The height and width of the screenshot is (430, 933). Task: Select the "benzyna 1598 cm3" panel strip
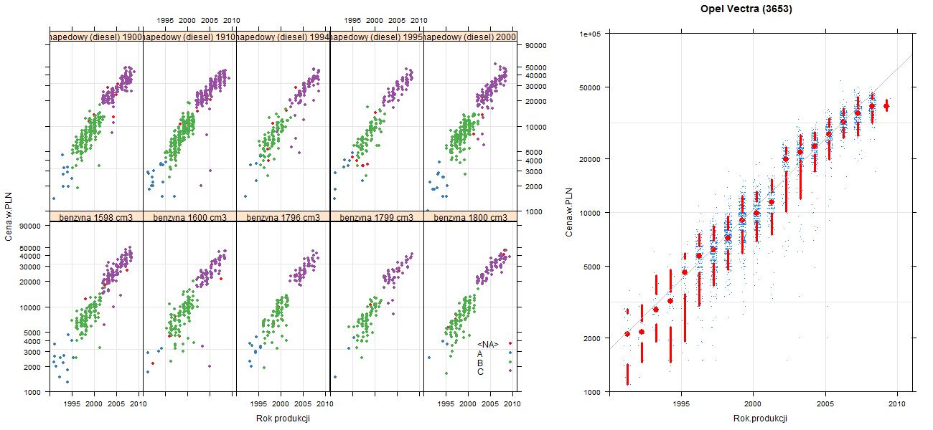tap(96, 216)
